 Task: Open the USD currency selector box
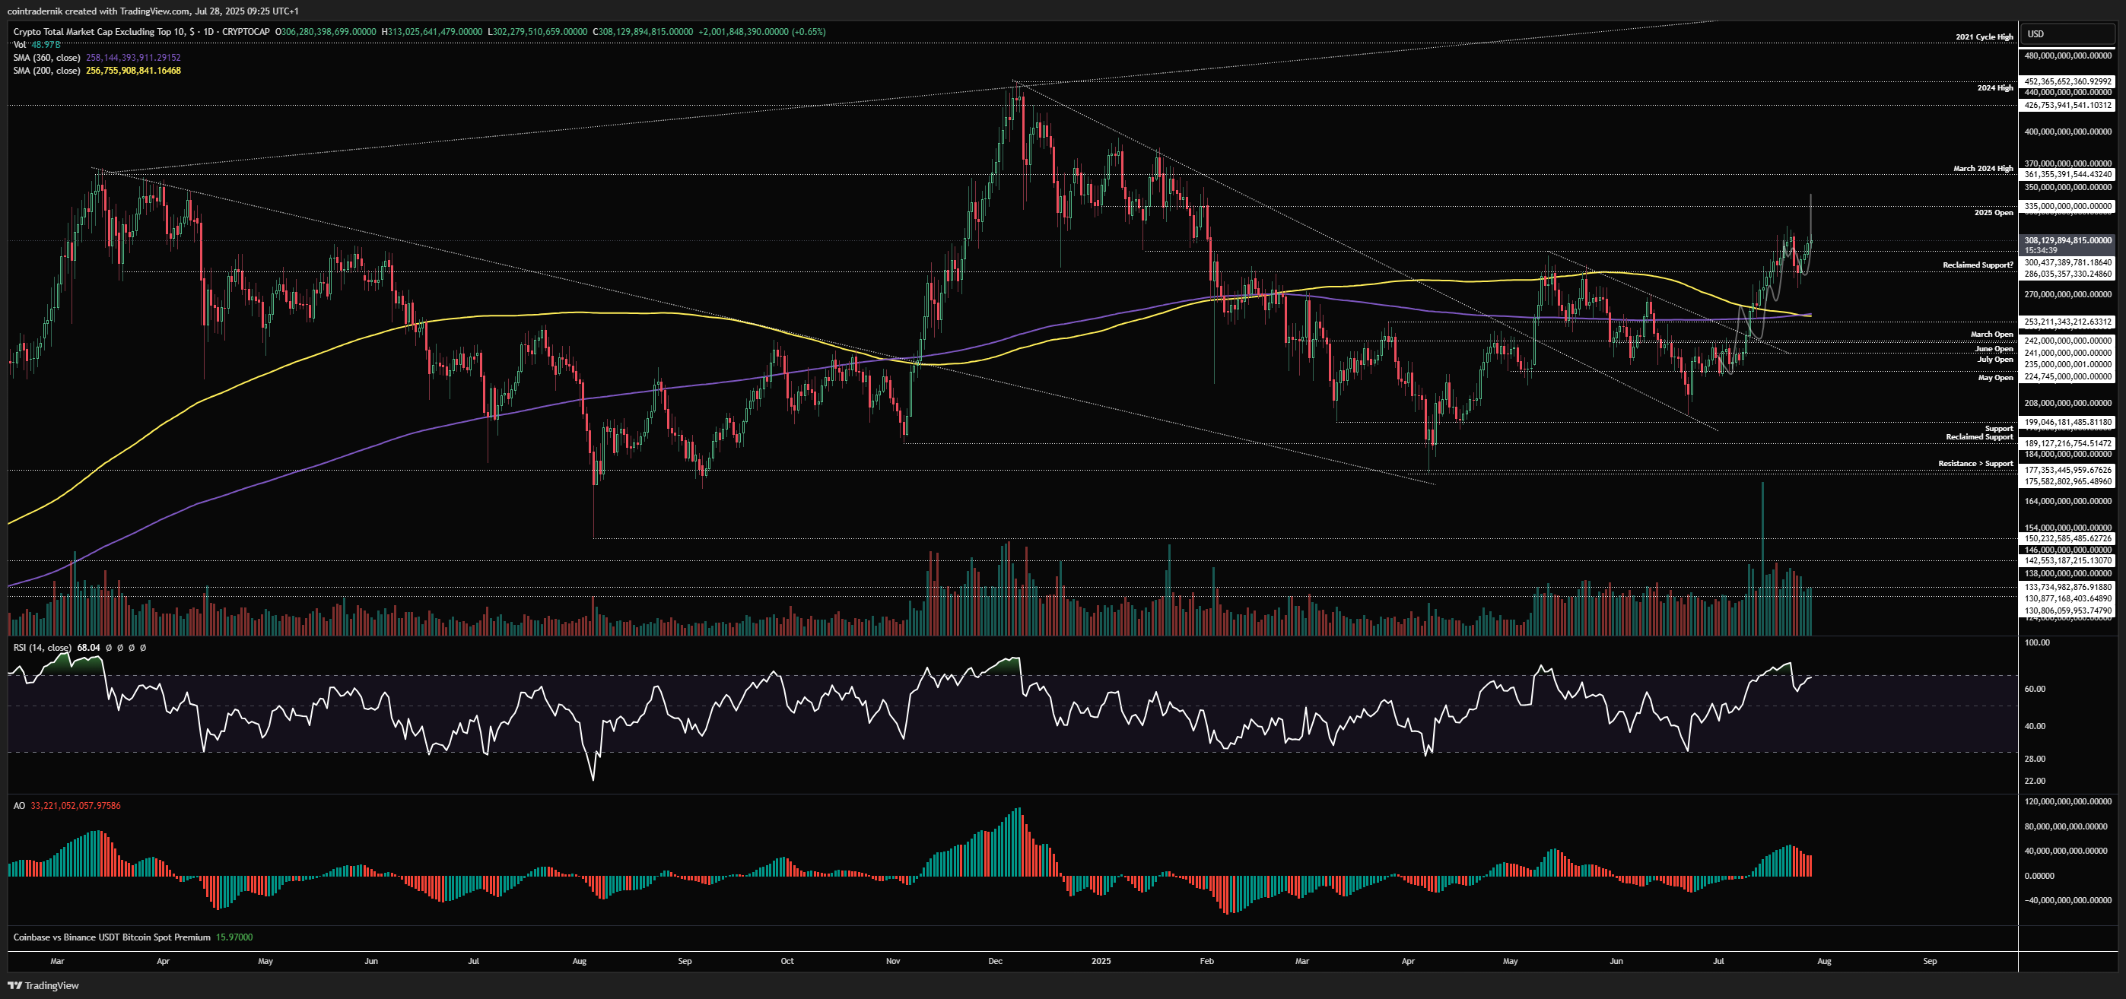[x=2069, y=33]
